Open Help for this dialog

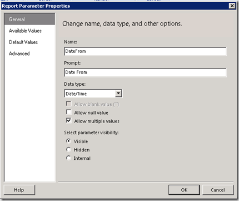(19, 190)
